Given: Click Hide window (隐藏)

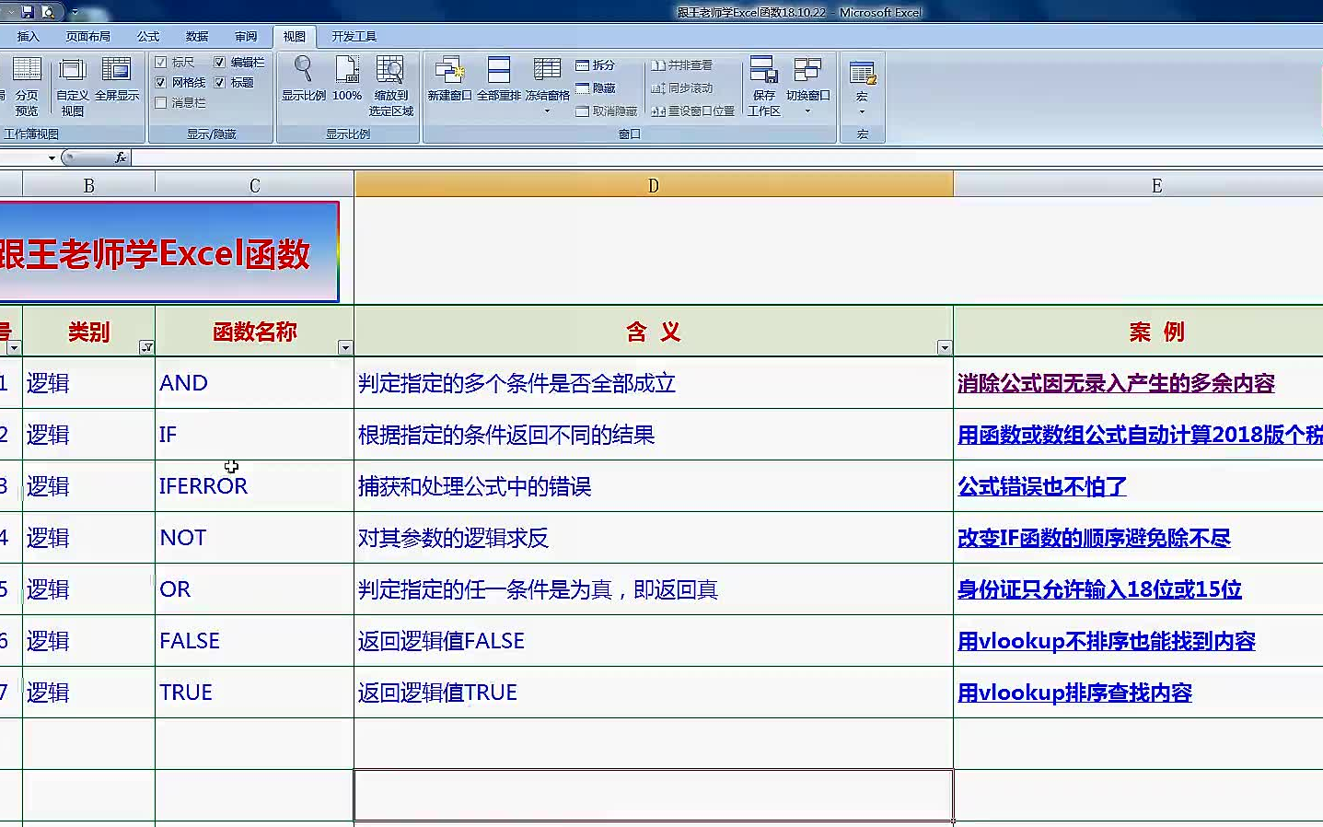Looking at the screenshot, I should (x=595, y=88).
